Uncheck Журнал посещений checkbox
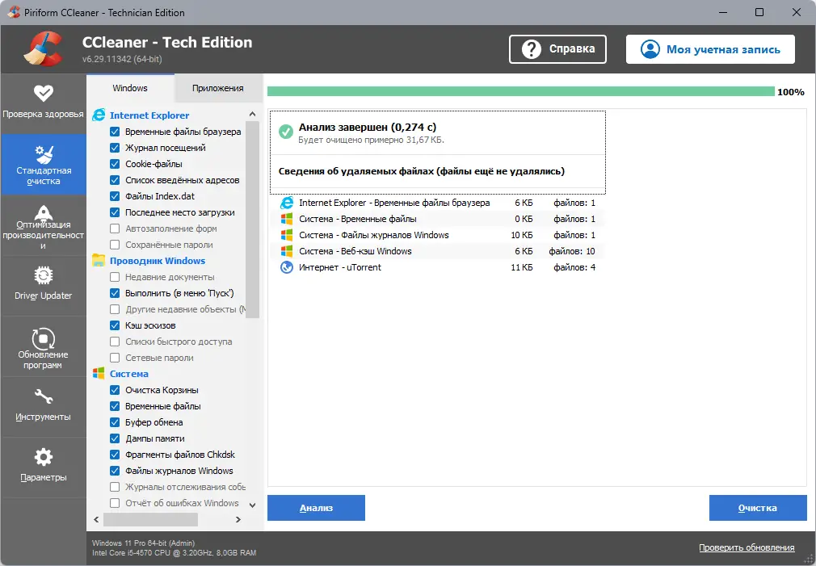The image size is (816, 566). pyautogui.click(x=115, y=148)
